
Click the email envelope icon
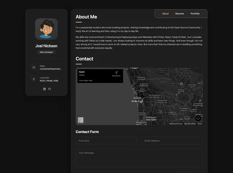(x=34, y=68)
